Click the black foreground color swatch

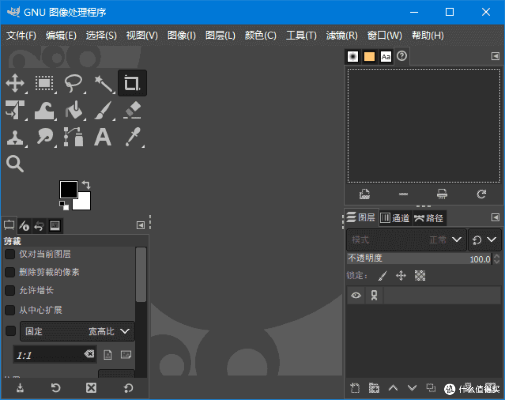coord(68,189)
